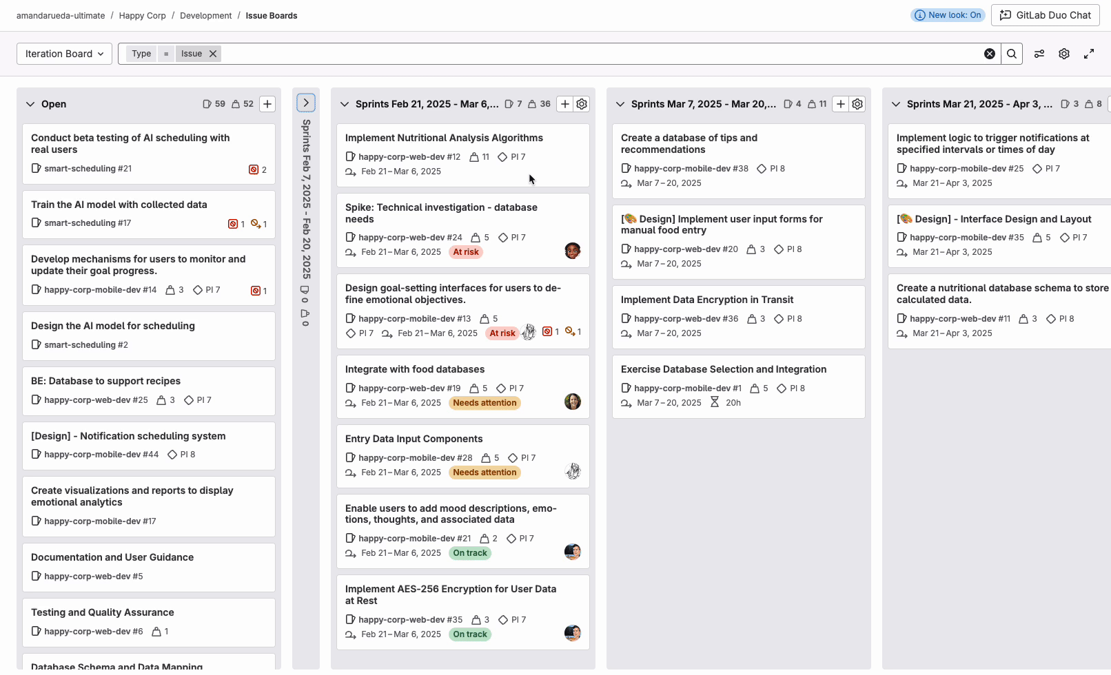Click milestone PI 8 on happy-corp-web-dev #11
Screen dimensions: 1111x675
click(1060, 319)
